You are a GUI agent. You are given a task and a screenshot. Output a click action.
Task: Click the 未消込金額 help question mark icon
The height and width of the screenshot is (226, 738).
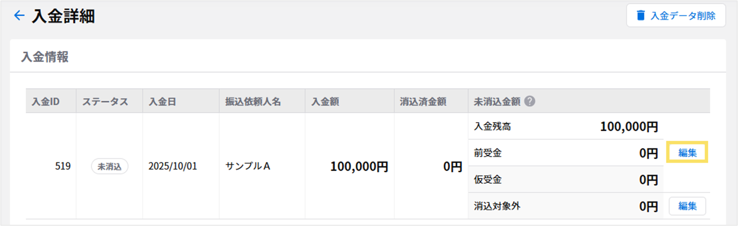[x=530, y=101]
